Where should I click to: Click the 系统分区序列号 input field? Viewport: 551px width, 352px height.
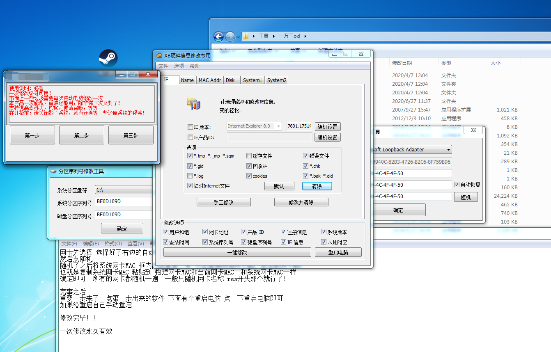pos(124,201)
